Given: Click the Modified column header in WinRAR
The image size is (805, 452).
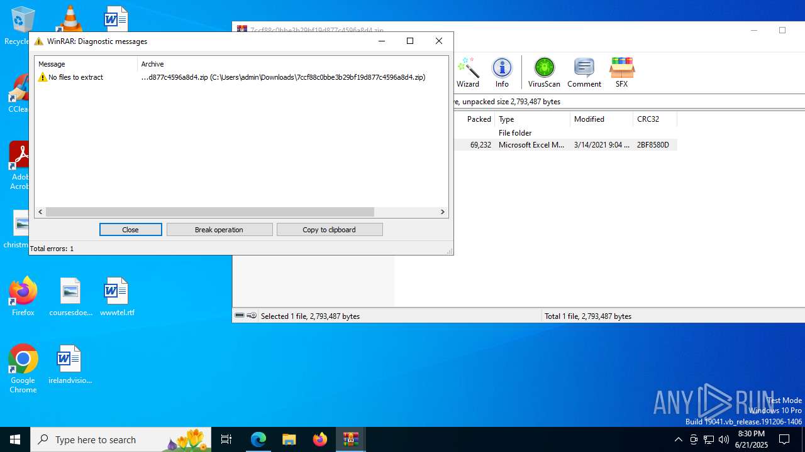Looking at the screenshot, I should (601, 119).
